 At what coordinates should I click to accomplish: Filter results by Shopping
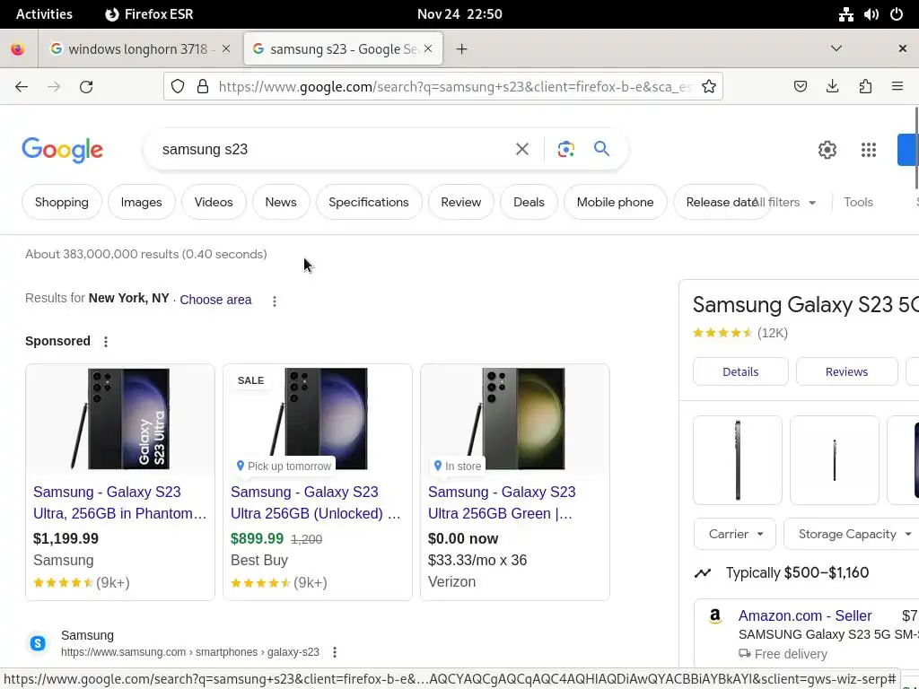tap(62, 202)
